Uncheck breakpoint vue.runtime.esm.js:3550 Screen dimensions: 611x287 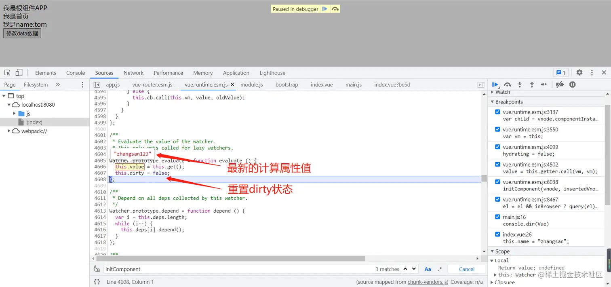[497, 129]
